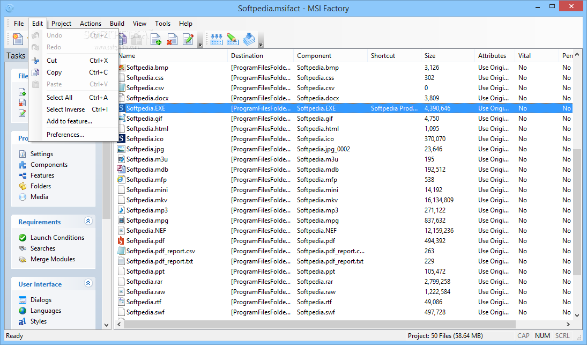Choose Copy from the Edit menu
The image size is (587, 345).
tap(73, 72)
